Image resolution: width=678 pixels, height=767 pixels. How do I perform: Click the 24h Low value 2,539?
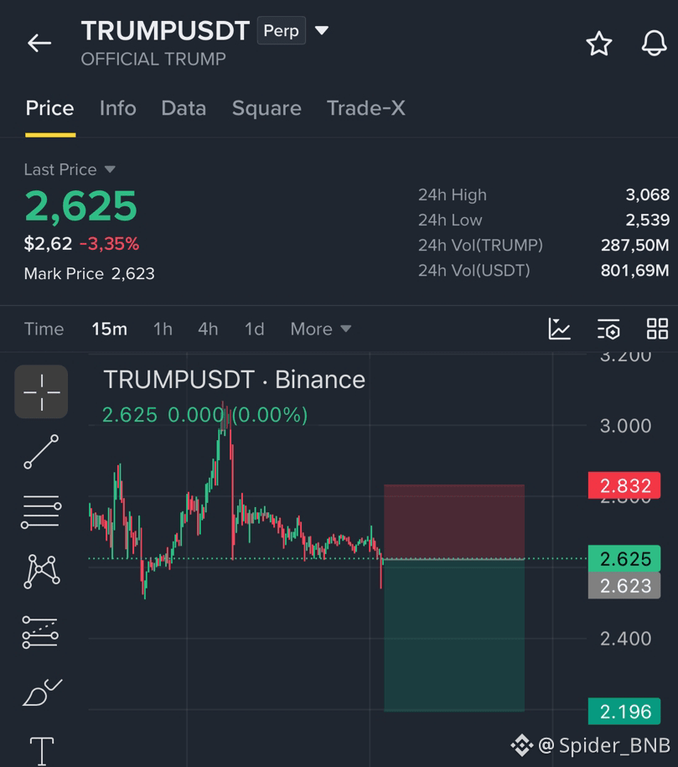pos(647,220)
